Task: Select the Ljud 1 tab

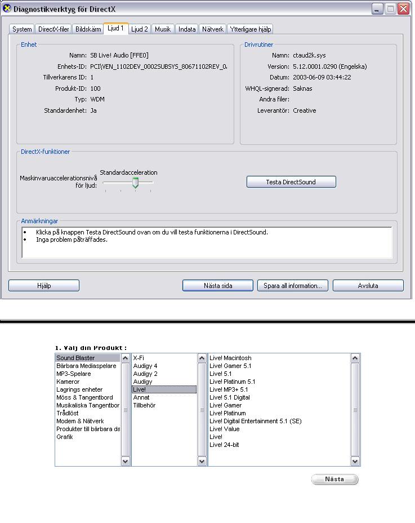Action: pyautogui.click(x=115, y=28)
